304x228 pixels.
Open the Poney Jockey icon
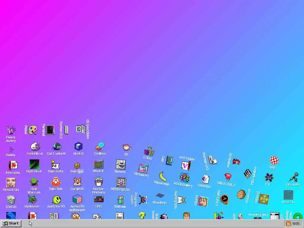coord(11,130)
